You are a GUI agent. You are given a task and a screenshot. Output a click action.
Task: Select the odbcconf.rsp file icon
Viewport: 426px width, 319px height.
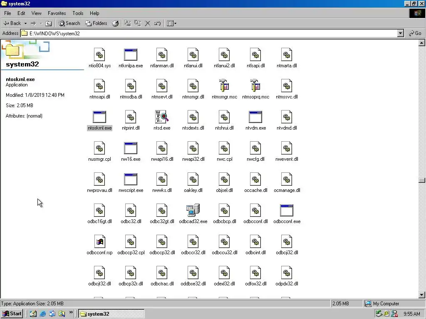[x=99, y=242]
